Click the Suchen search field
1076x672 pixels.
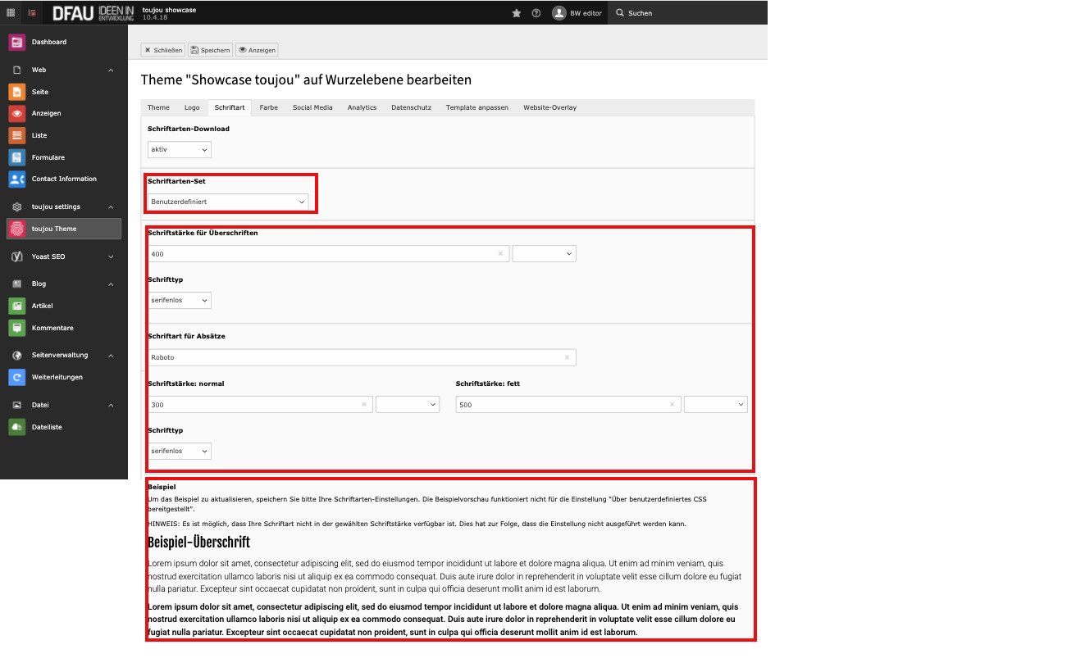click(x=689, y=13)
